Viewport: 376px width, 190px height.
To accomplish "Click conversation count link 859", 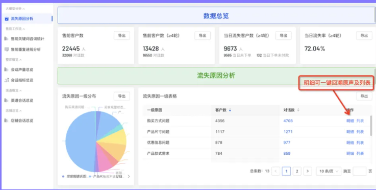I will coord(287,153).
